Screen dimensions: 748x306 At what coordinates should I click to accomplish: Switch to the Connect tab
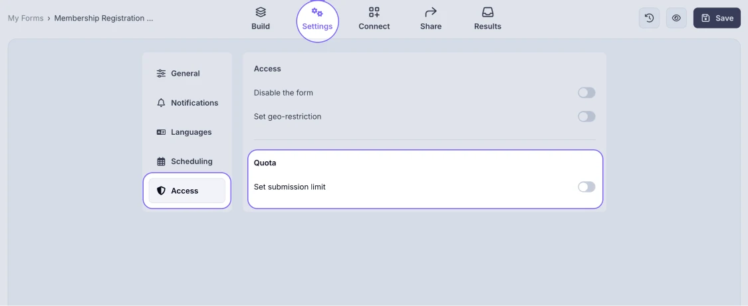pos(374,19)
